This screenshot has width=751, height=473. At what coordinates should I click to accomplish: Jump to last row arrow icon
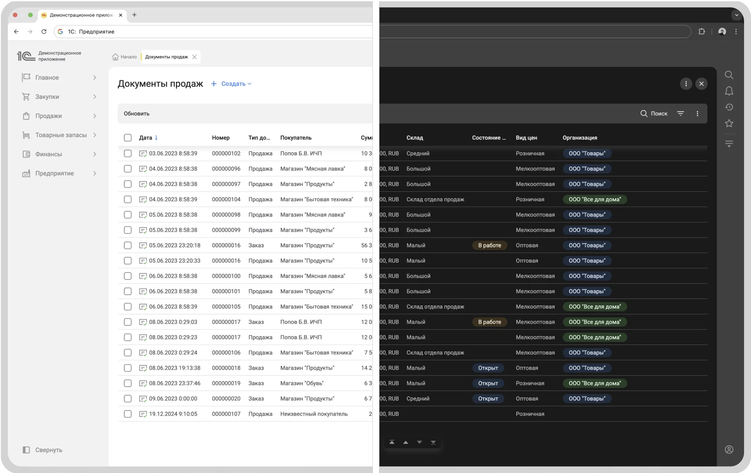pos(433,442)
